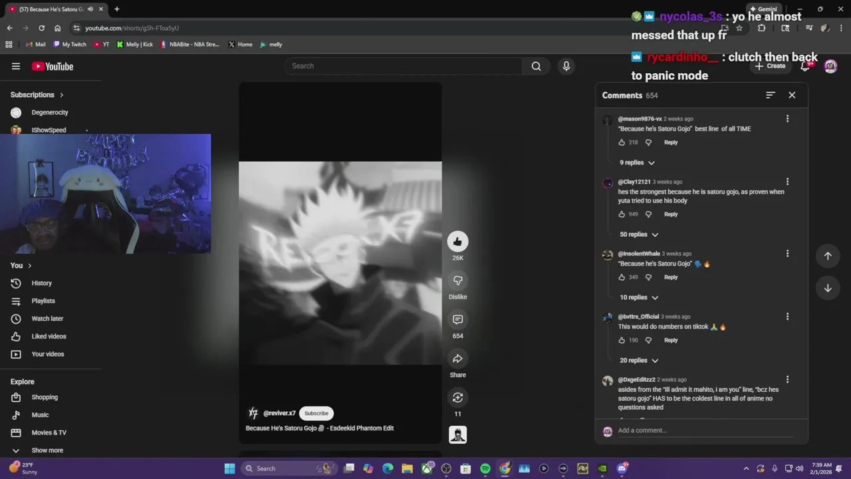This screenshot has width=851, height=479.
Task: Open the sound thumbnail below Remix
Action: [x=457, y=434]
